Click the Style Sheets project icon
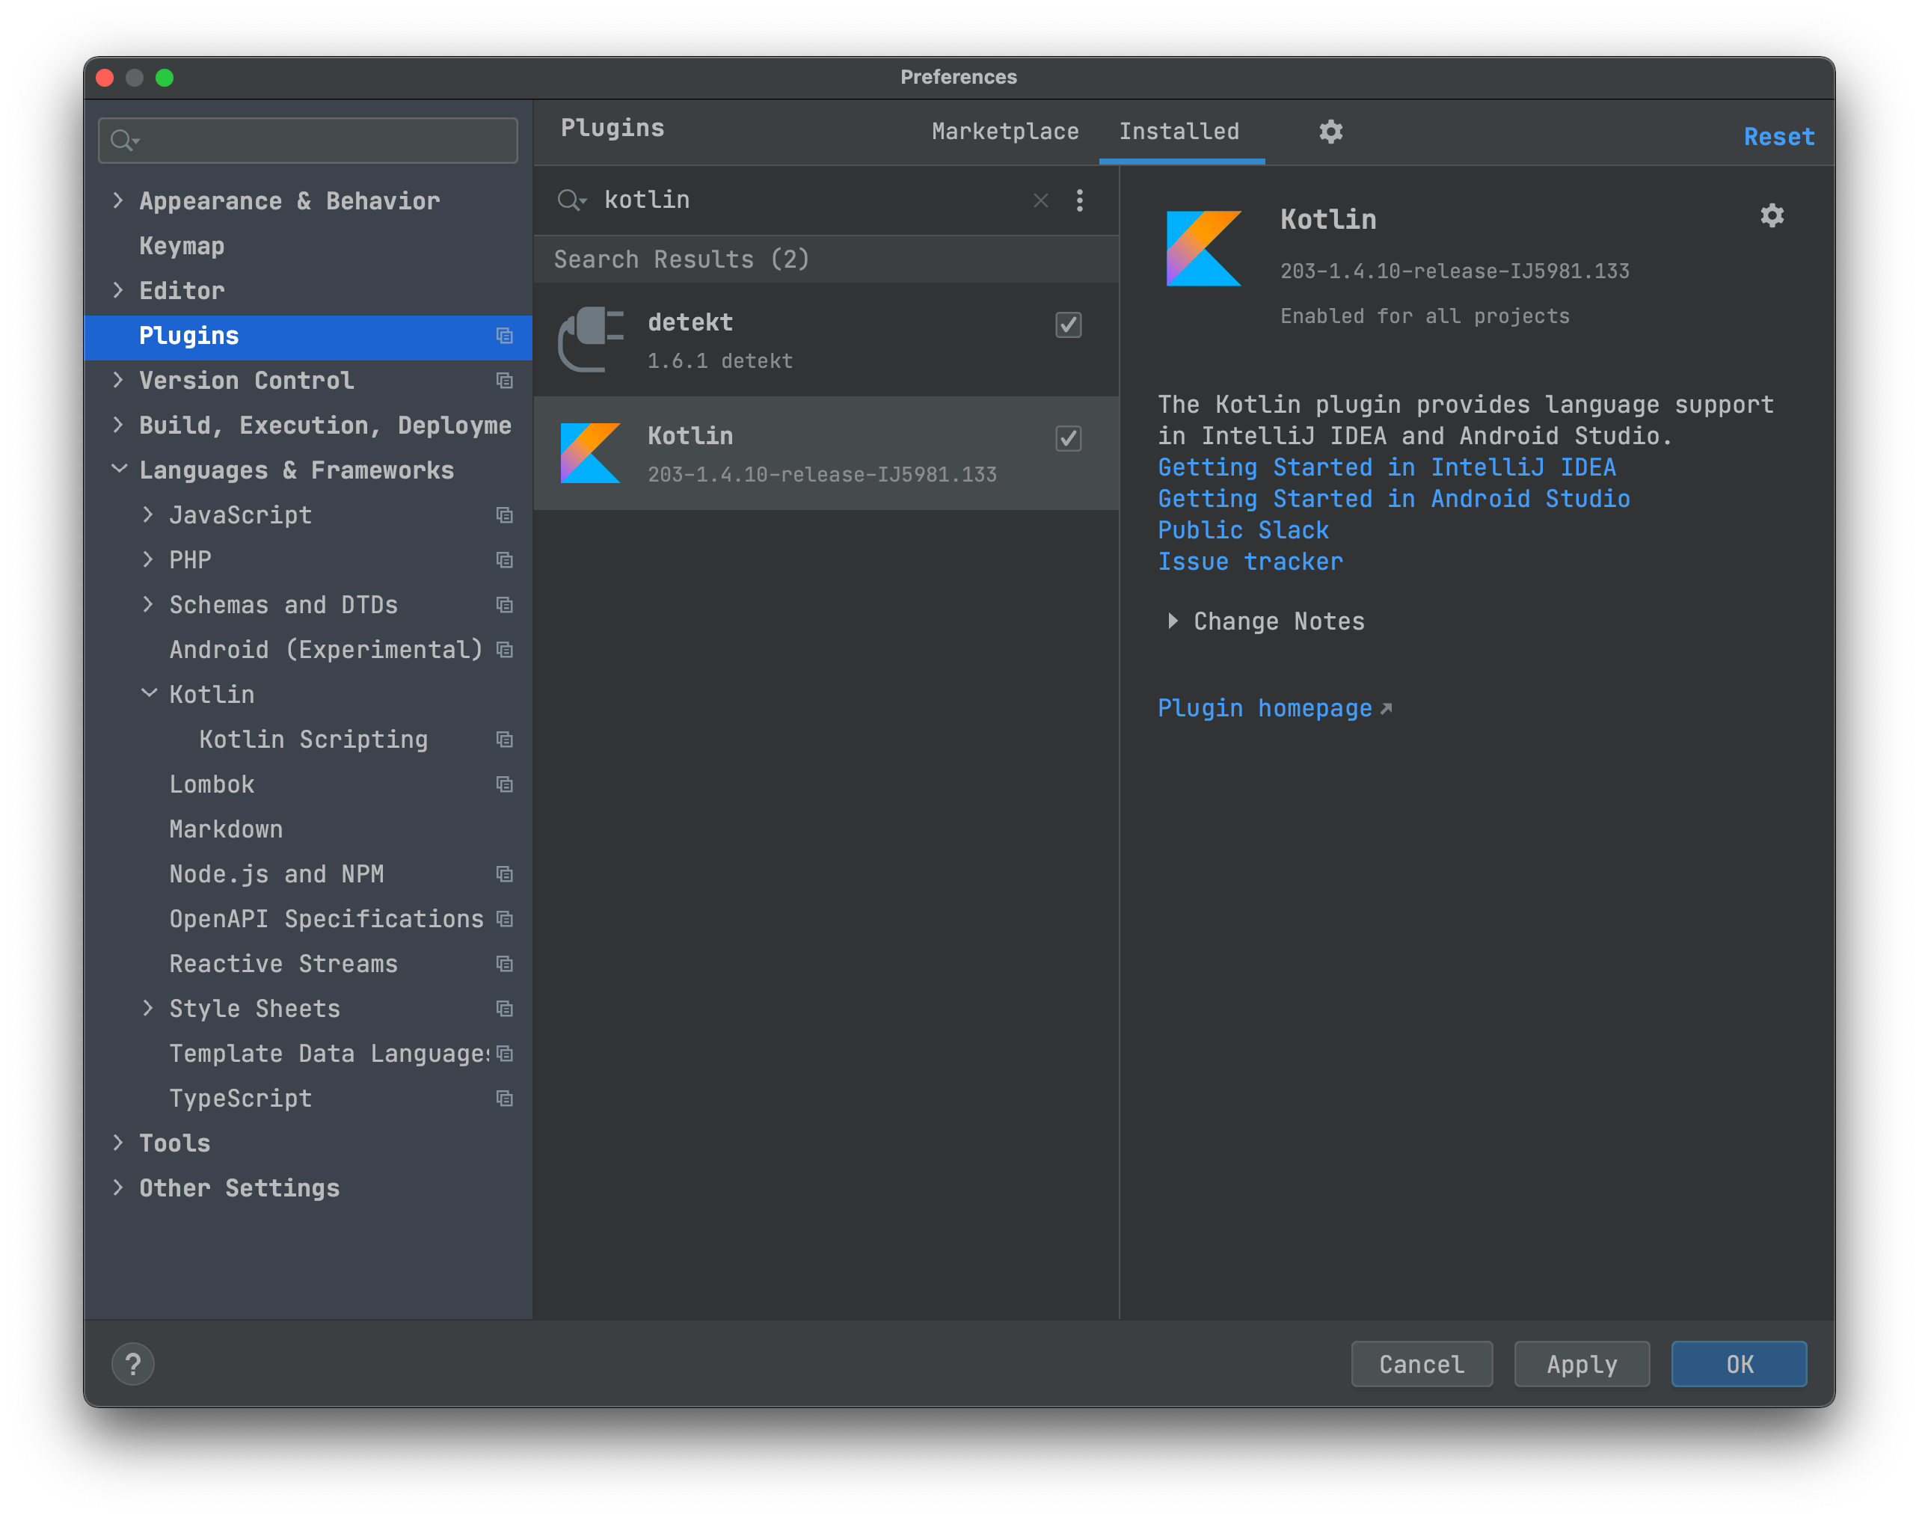Screen dimensions: 1919x1518 505,1009
